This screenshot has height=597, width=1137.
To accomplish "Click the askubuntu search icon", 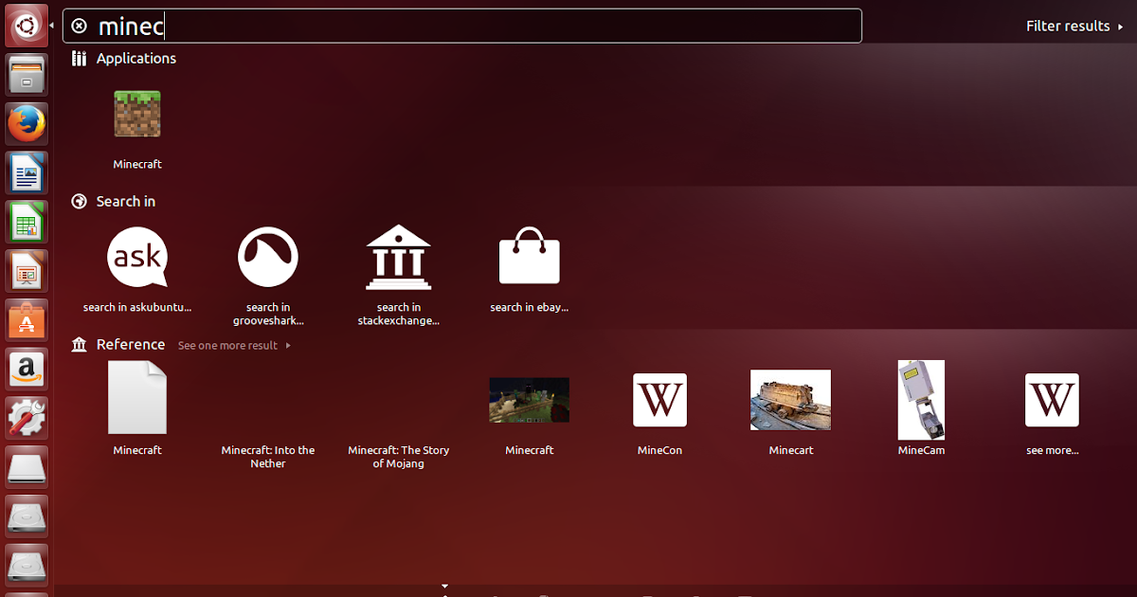I will [x=137, y=257].
